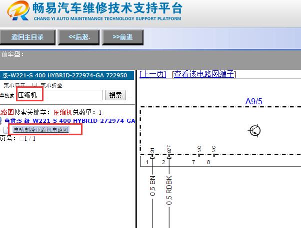Click the document icon before 电动制冷压缩机电路图

pyautogui.click(x=6, y=130)
